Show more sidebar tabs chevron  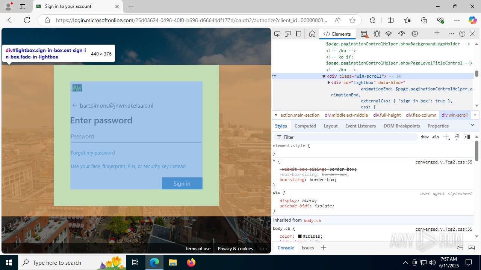pos(473,125)
